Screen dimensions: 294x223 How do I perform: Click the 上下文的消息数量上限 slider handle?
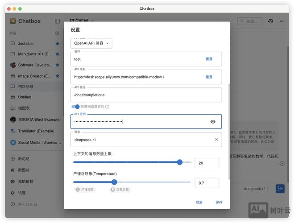[x=180, y=162]
